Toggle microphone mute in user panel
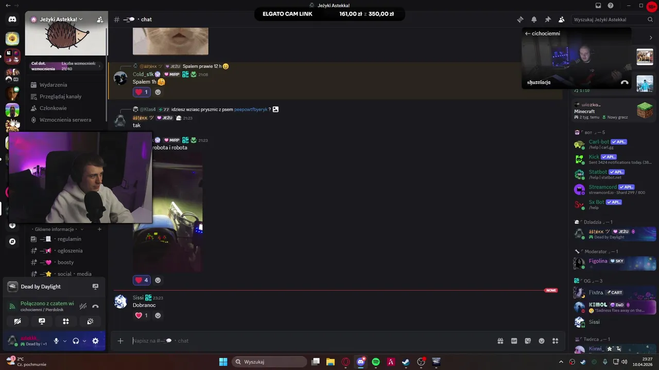 click(x=56, y=341)
